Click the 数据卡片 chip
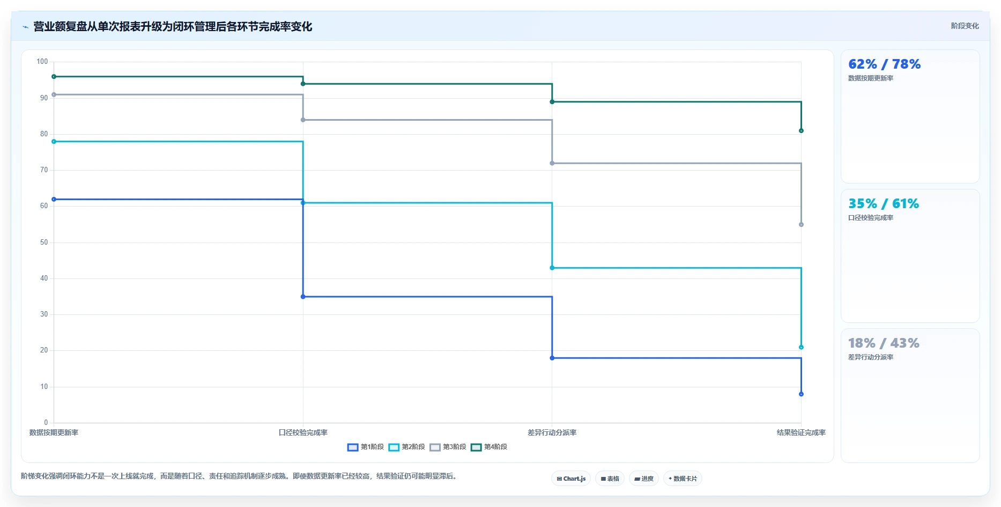1001x507 pixels. [x=683, y=479]
